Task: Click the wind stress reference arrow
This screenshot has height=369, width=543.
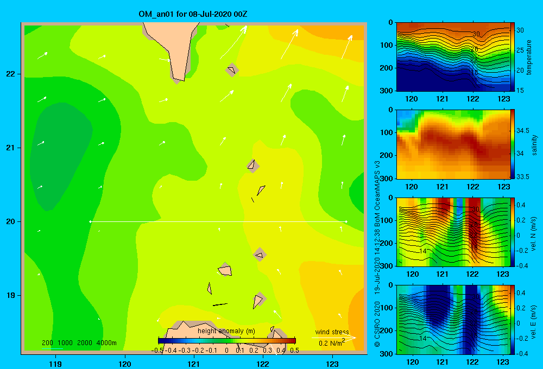Action: [334, 338]
